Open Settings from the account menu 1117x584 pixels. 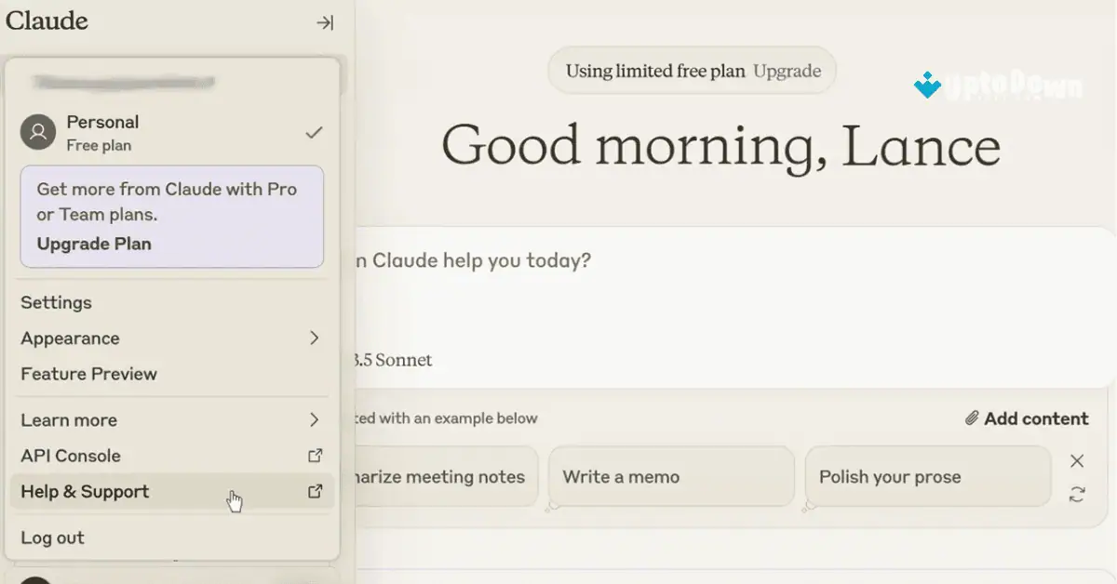[x=56, y=302]
